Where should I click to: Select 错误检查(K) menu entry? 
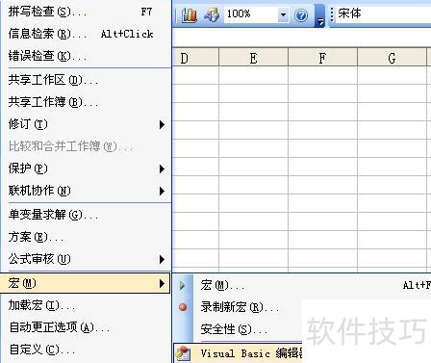point(86,56)
